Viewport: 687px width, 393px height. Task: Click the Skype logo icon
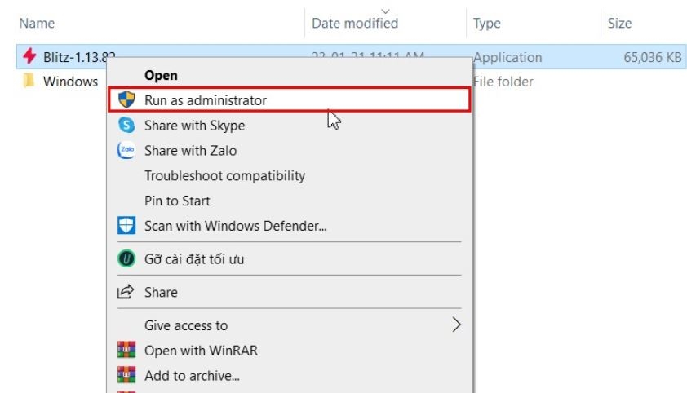coord(126,126)
